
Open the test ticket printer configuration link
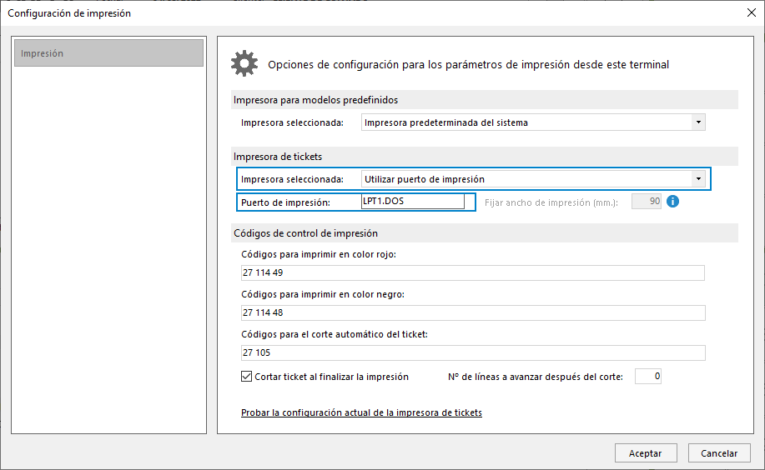pos(361,412)
